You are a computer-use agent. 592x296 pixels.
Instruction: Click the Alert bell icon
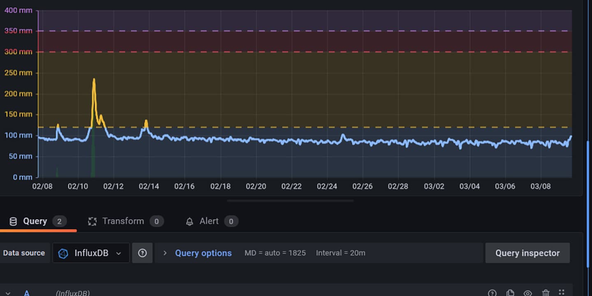coord(190,222)
